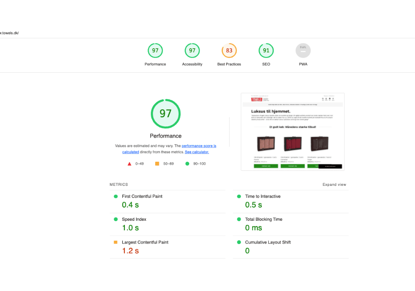Image resolution: width=415 pixels, height=291 pixels.
Task: Click the green dot beside Cumulative Layout Shift
Action: click(x=239, y=242)
